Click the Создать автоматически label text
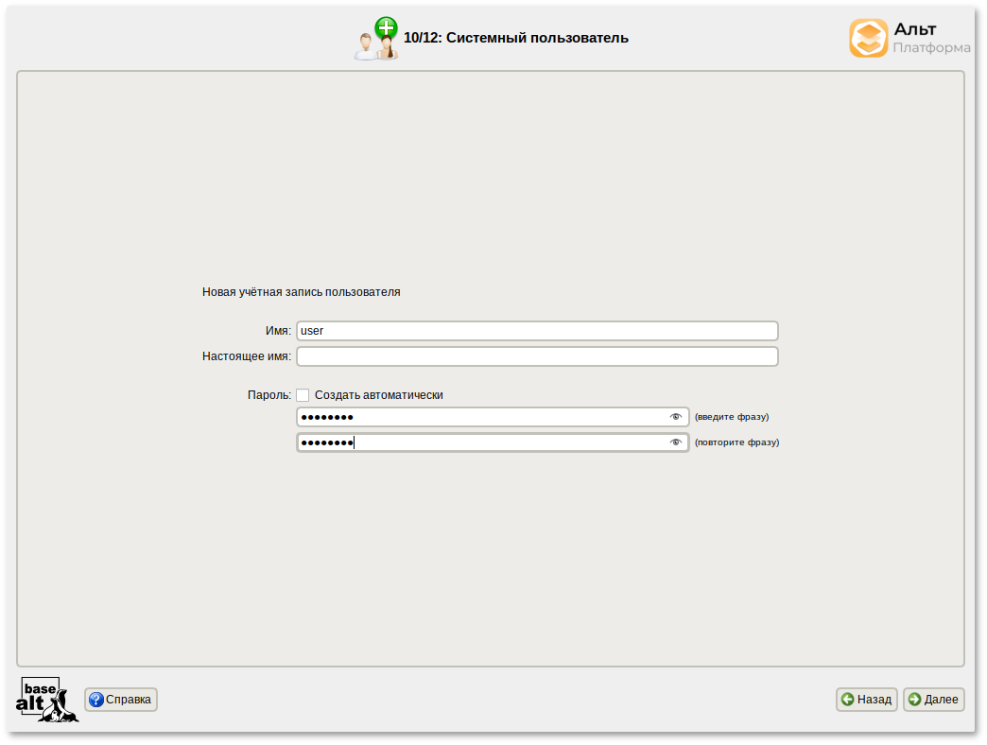This screenshot has height=745, width=987. [x=378, y=395]
